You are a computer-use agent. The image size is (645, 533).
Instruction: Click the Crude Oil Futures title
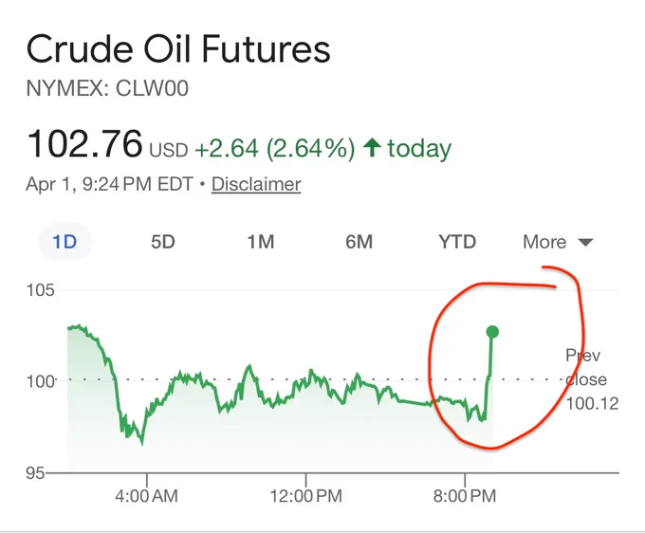click(178, 49)
